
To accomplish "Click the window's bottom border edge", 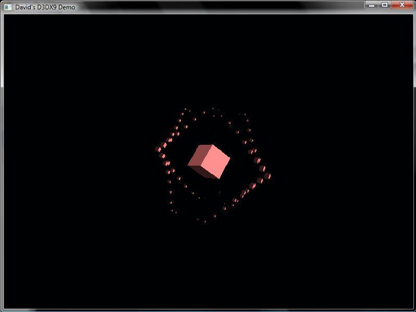I will point(209,310).
